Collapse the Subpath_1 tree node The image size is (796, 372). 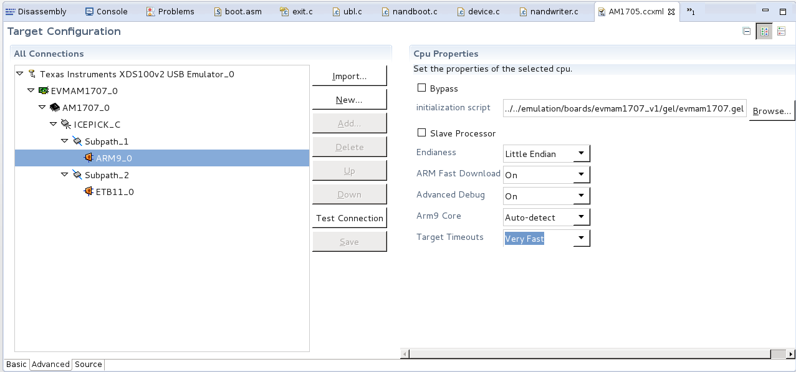click(65, 141)
